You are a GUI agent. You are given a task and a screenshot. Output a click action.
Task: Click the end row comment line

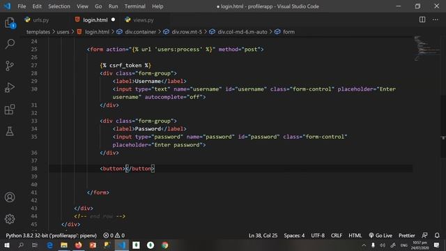(100, 216)
